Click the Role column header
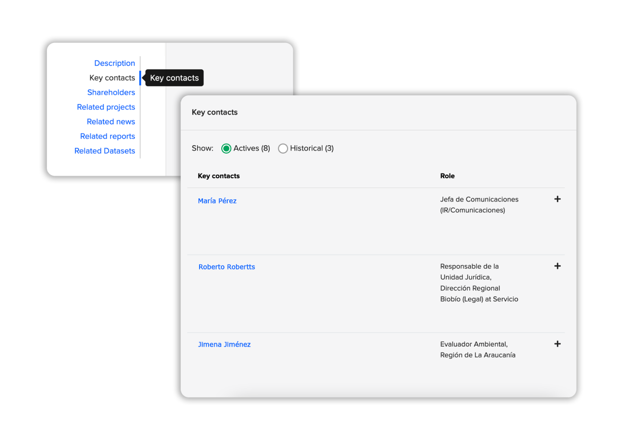 point(446,176)
